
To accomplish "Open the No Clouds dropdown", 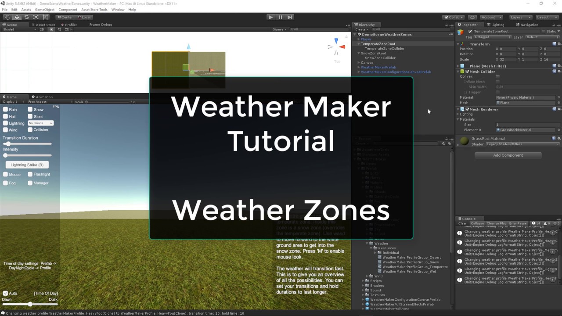I will (41, 123).
